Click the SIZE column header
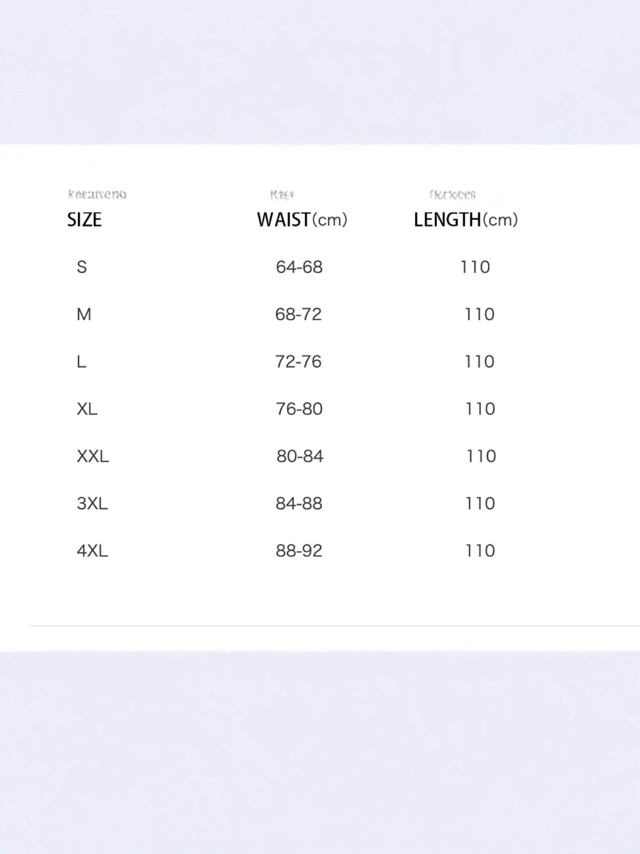Screen dimensions: 640x854 84,220
